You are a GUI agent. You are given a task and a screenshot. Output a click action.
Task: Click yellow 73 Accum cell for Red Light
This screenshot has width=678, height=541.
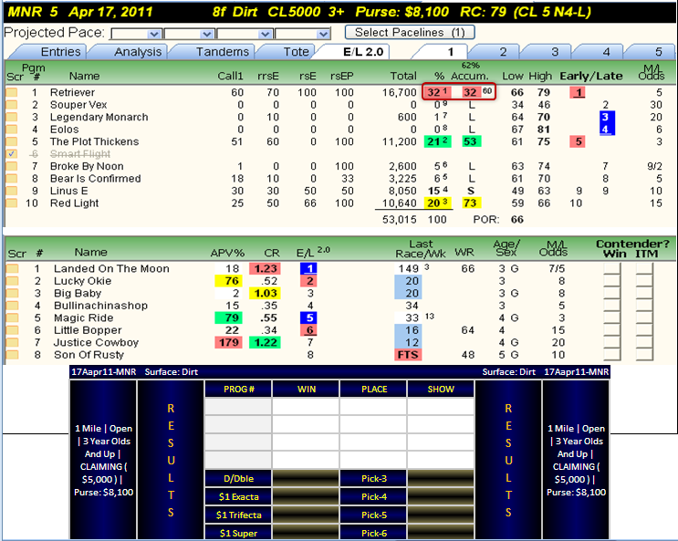(x=470, y=203)
